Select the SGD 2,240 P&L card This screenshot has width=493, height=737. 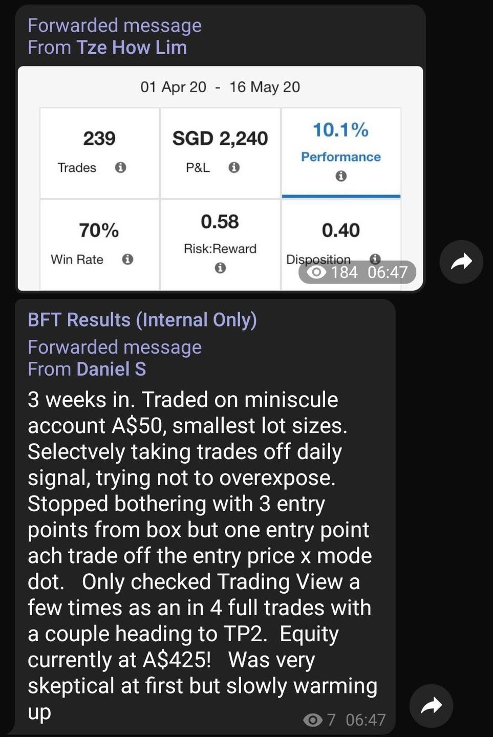[x=220, y=152]
